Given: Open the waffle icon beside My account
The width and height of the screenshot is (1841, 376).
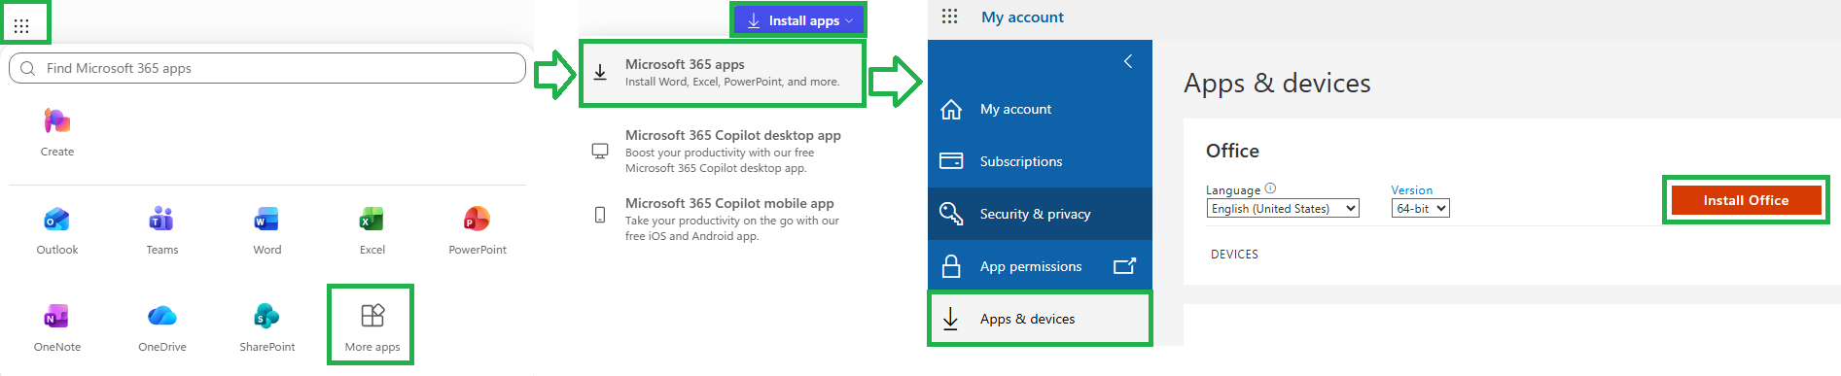Looking at the screenshot, I should tap(950, 17).
